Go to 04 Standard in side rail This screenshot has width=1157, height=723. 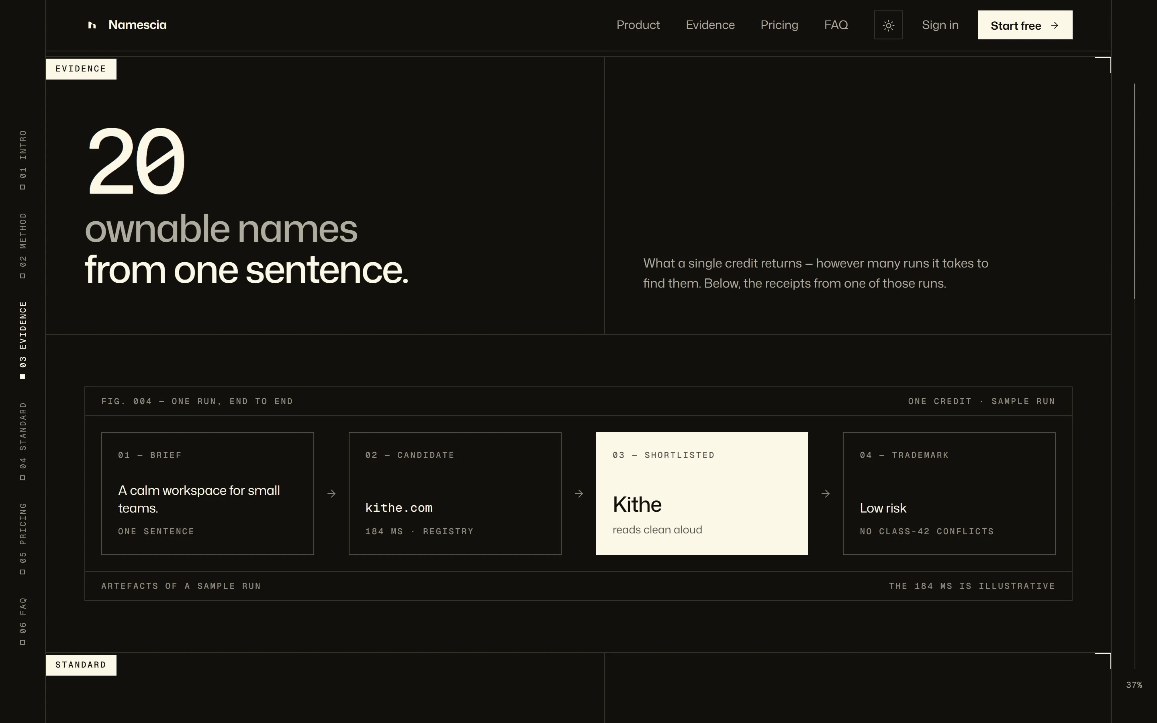[x=22, y=441]
